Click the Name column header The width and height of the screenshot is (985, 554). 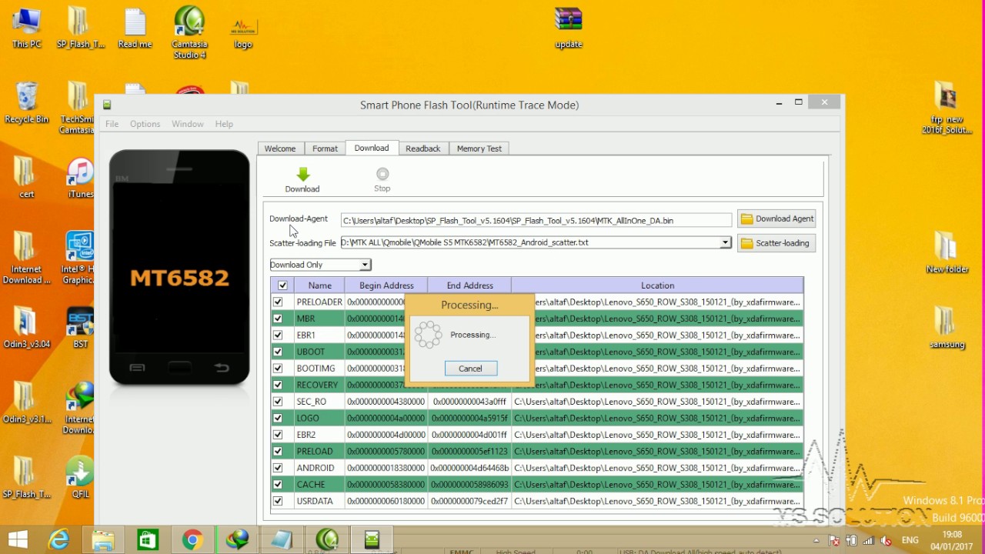pos(319,285)
